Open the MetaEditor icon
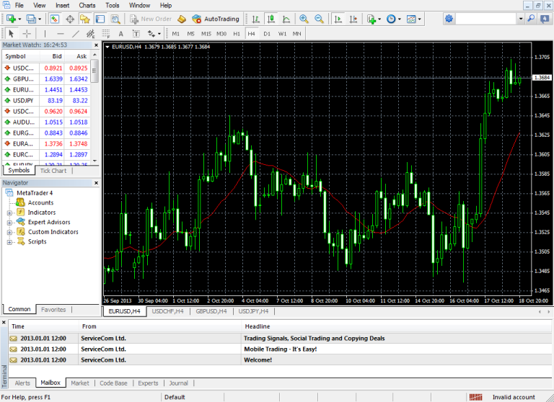Screen dimensions: 554x402 [x=182, y=19]
